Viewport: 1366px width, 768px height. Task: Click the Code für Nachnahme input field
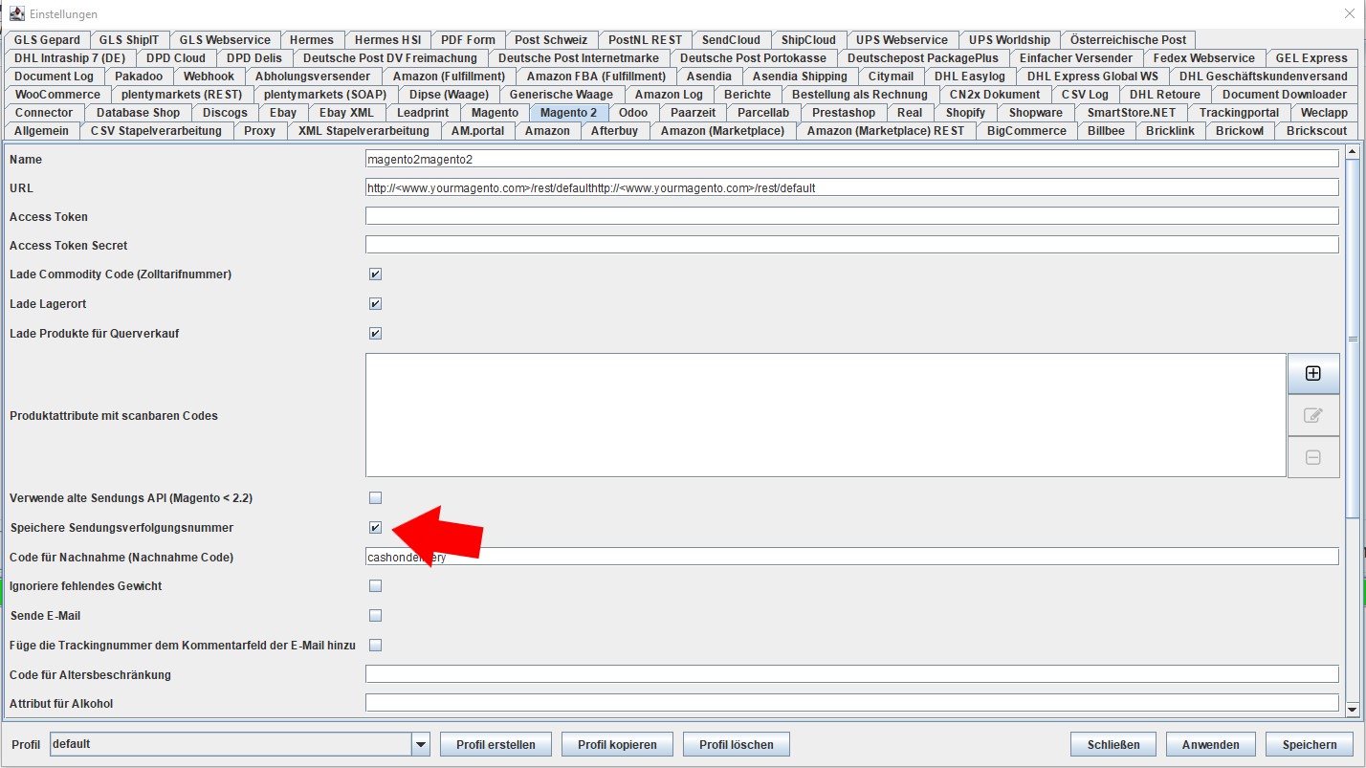(x=851, y=557)
